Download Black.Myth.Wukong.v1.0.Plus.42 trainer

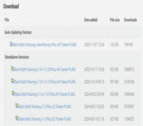pyautogui.click(x=45, y=107)
